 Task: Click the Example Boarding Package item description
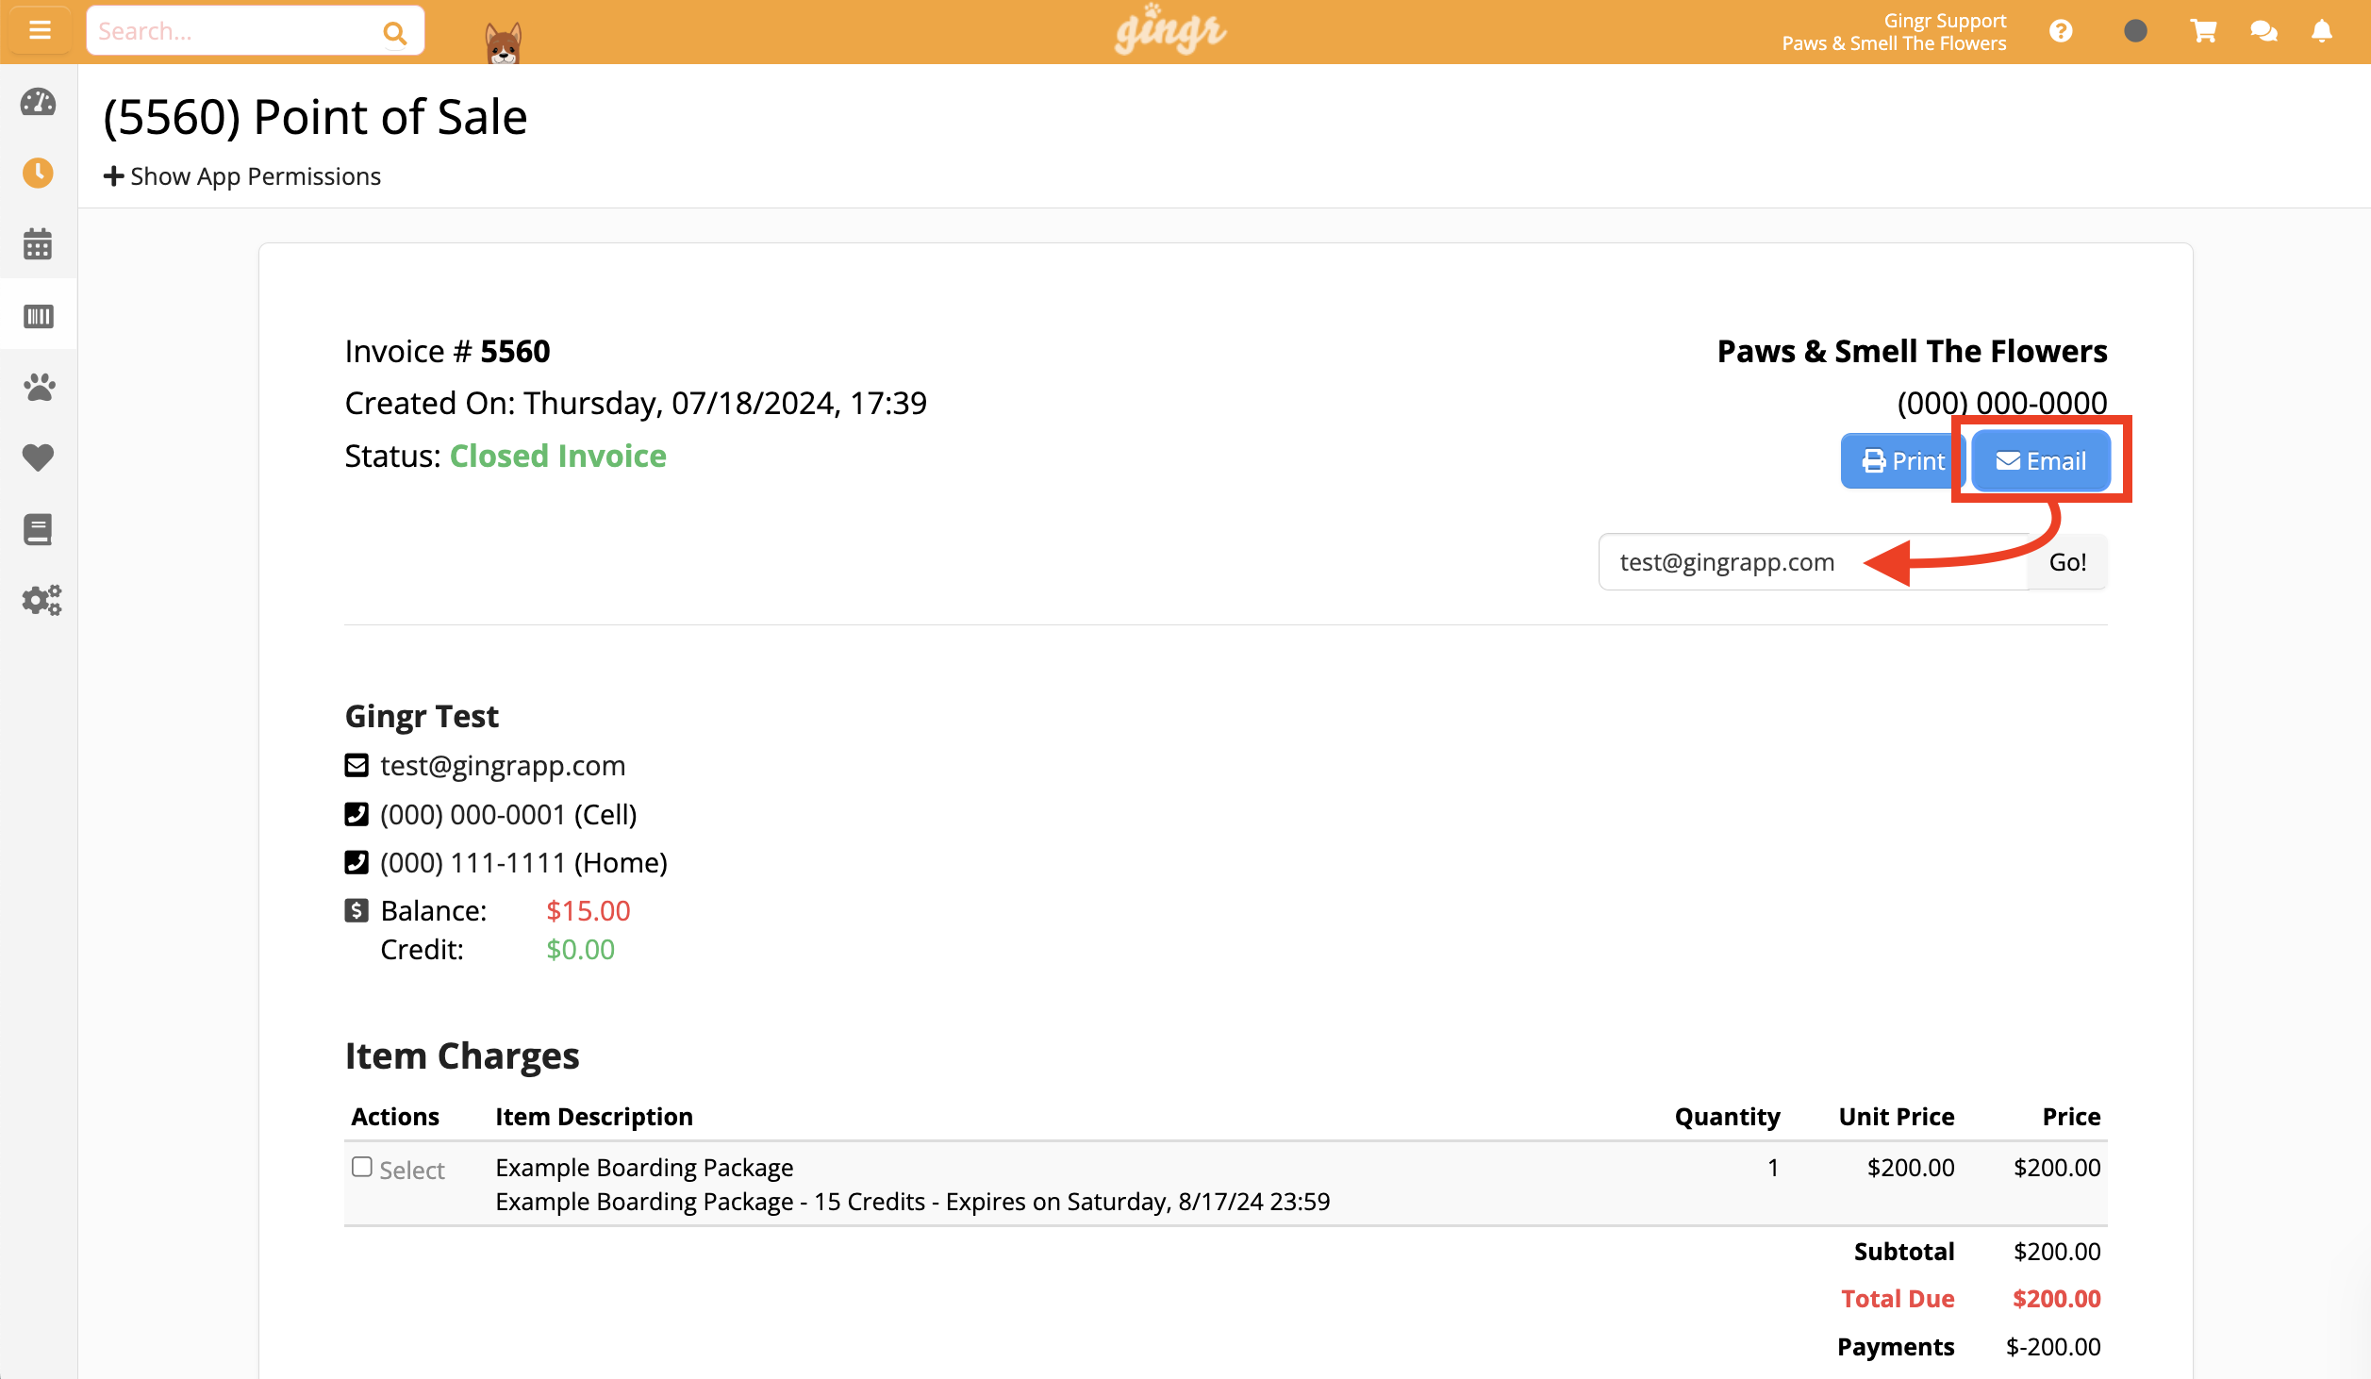point(644,1167)
